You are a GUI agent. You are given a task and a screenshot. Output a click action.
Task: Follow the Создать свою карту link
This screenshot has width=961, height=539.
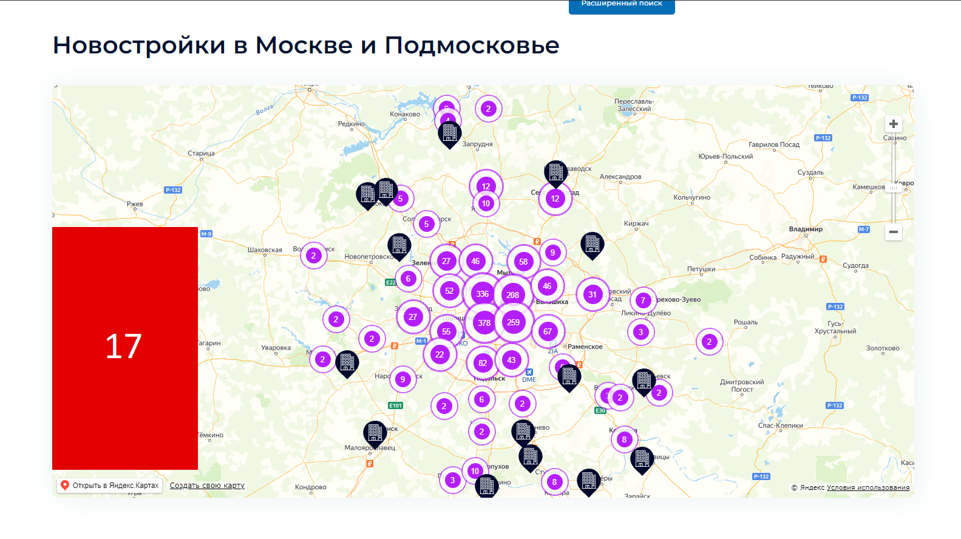207,486
